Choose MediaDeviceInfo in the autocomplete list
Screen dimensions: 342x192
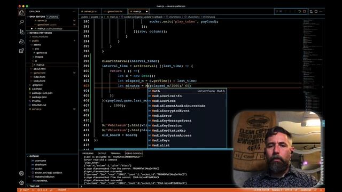(x=187, y=96)
